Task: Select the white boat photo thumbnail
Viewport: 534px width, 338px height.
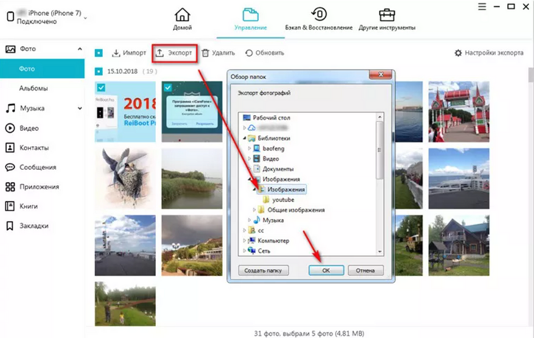Action: coord(459,178)
